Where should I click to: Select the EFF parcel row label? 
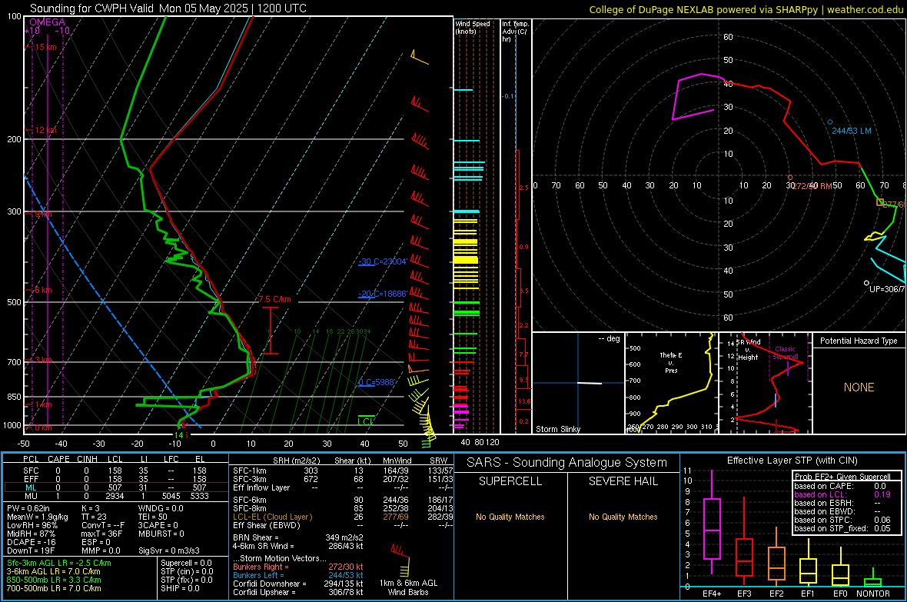31,479
